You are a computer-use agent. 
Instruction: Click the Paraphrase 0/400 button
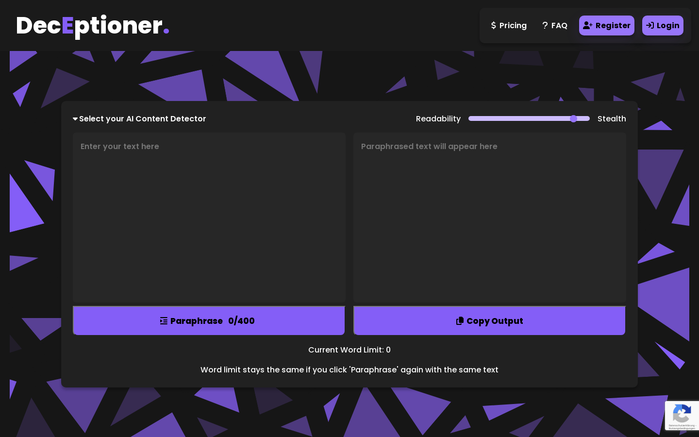tap(209, 320)
